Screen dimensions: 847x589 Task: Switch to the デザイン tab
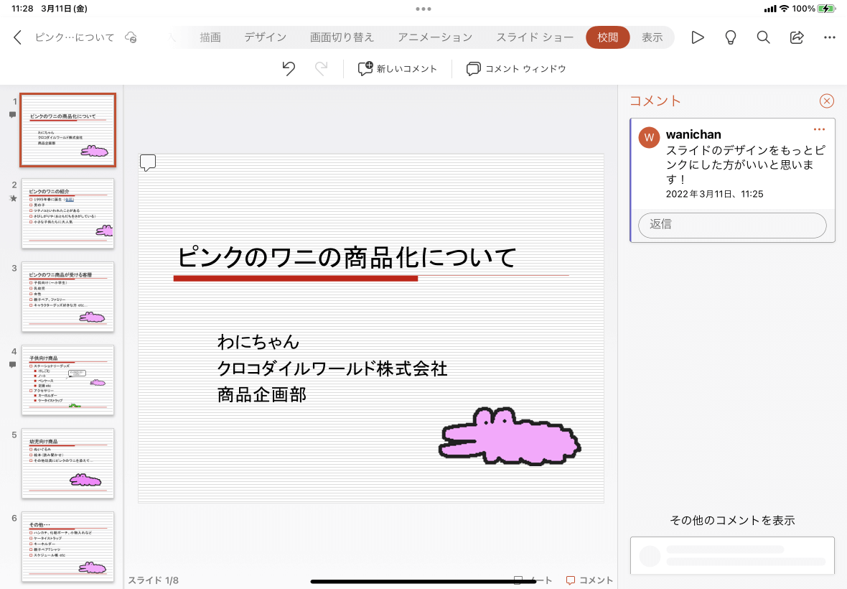click(266, 37)
